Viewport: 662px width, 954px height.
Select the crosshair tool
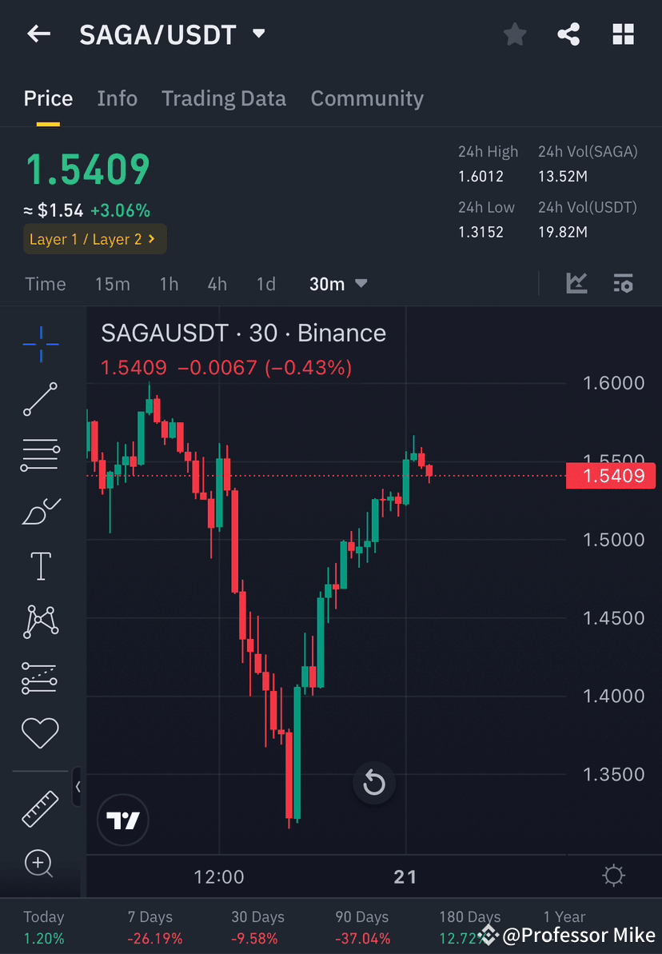40,344
